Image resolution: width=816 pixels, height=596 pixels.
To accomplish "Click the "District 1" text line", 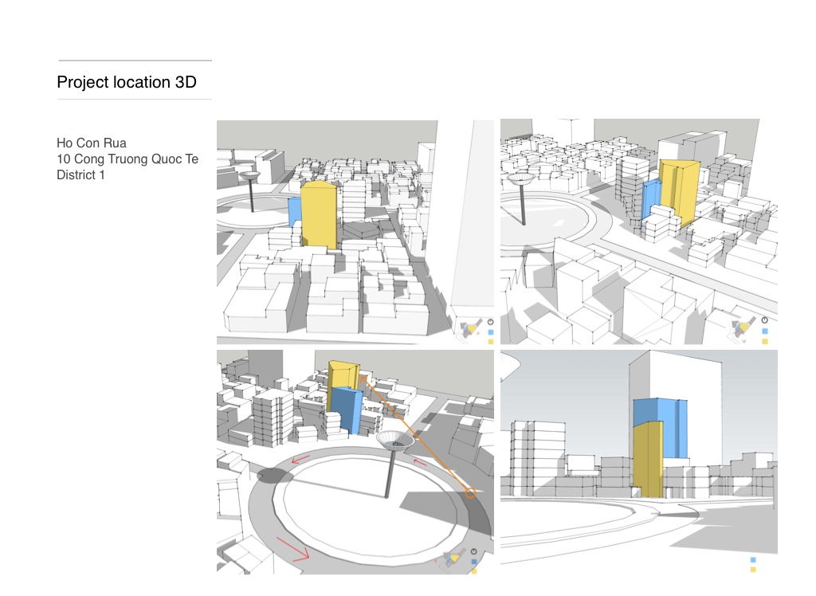I will pyautogui.click(x=80, y=174).
